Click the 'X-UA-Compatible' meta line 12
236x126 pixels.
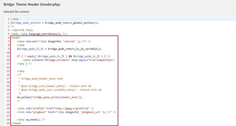tap(69, 60)
